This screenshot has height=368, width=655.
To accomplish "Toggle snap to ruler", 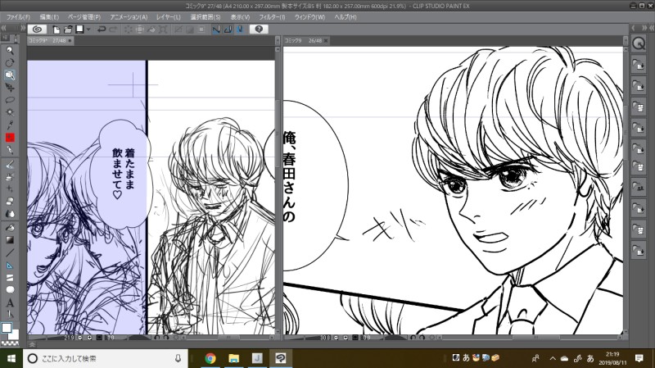I will click(x=215, y=30).
